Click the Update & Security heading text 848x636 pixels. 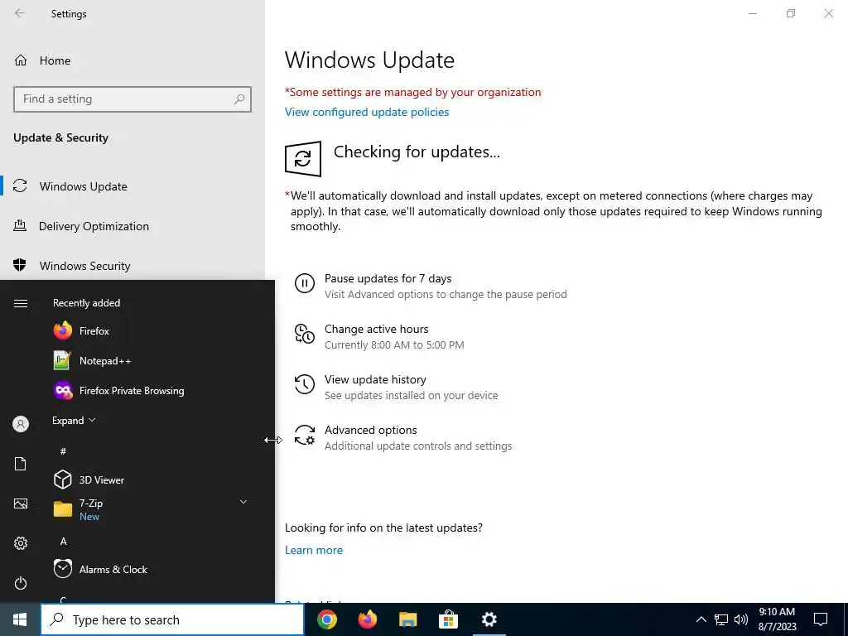pyautogui.click(x=60, y=138)
